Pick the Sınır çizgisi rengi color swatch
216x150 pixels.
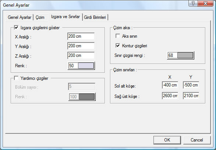click(181, 55)
